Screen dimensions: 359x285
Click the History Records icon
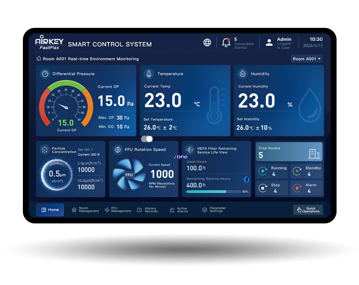[140, 210]
